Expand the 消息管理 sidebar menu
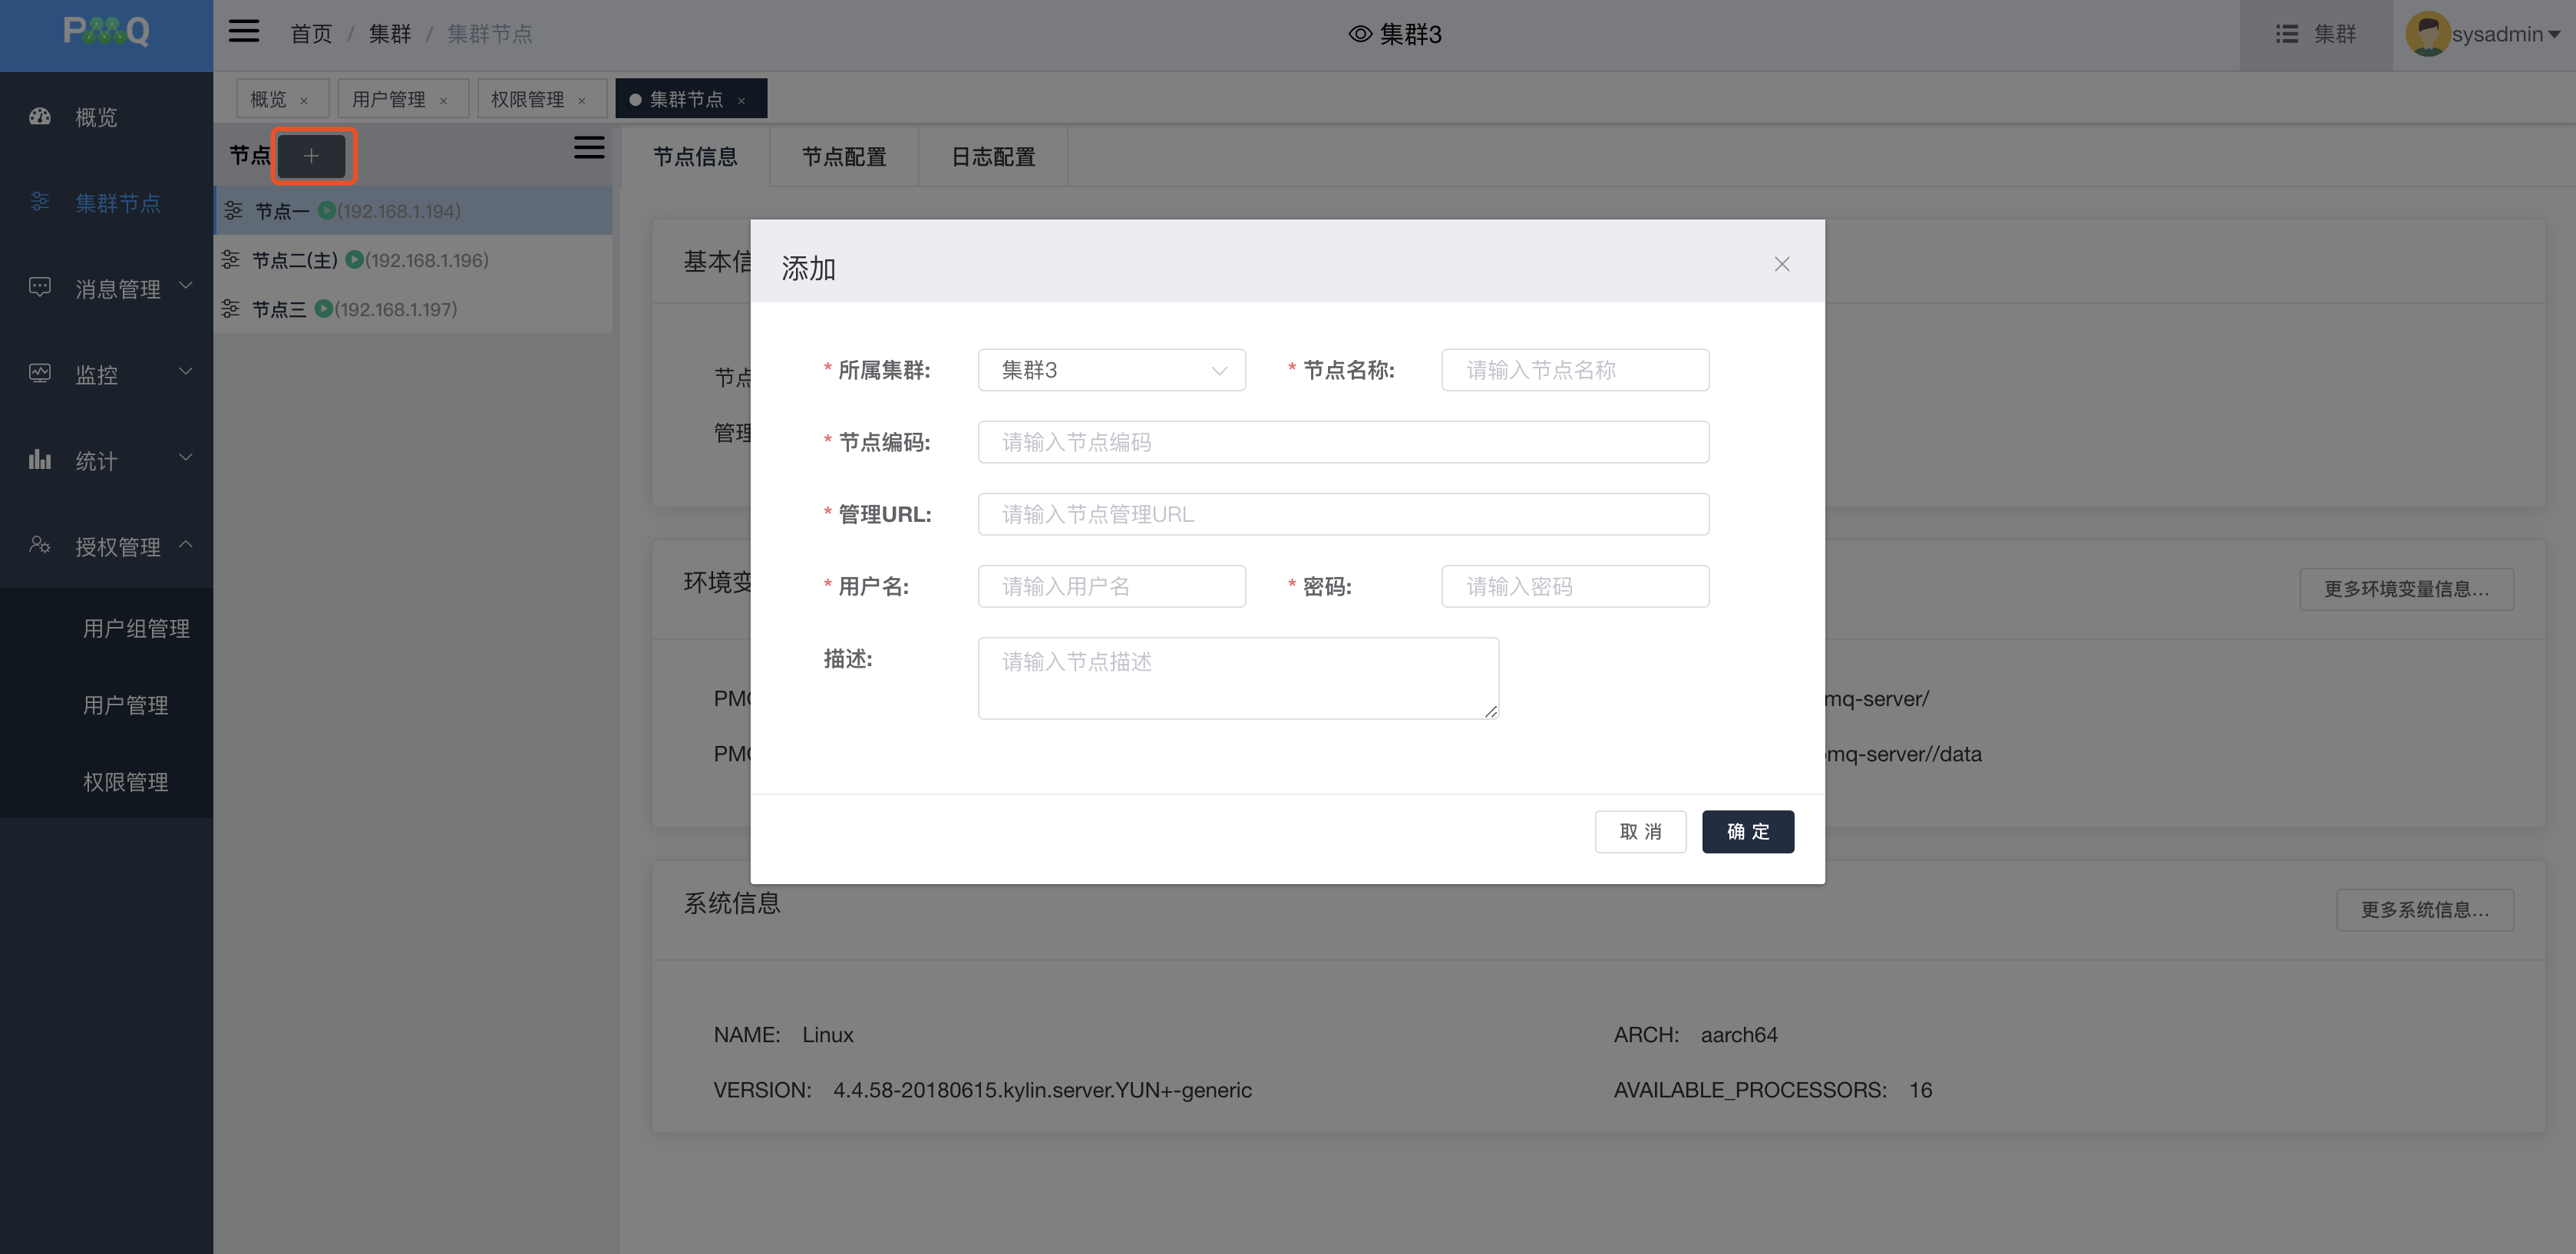2576x1254 pixels. (x=118, y=289)
